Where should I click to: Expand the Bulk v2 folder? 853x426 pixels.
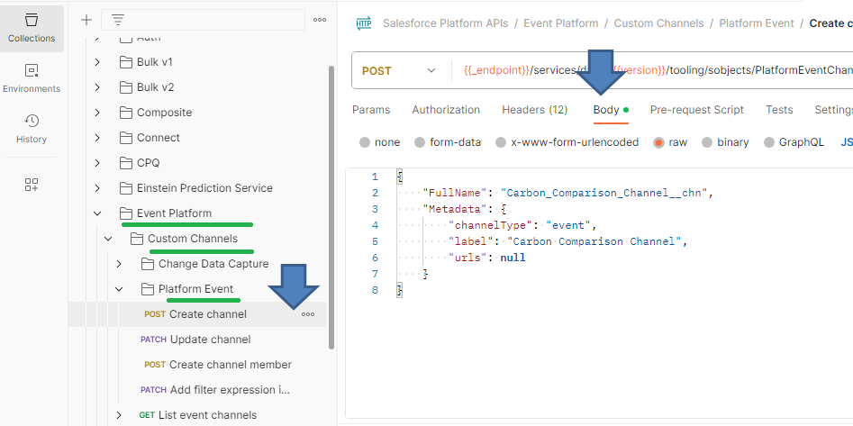pos(97,87)
